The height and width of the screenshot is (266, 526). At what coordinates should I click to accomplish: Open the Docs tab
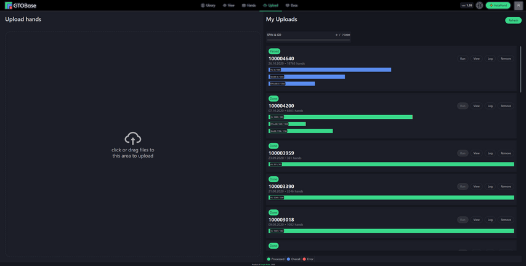(291, 6)
